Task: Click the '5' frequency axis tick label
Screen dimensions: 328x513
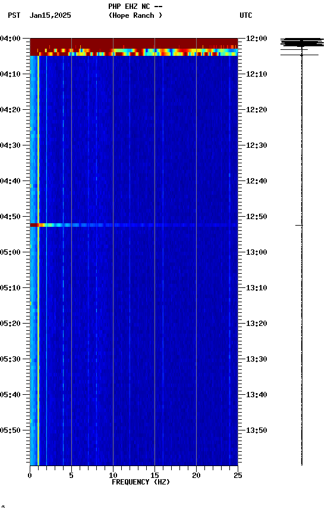Action: 71,476
